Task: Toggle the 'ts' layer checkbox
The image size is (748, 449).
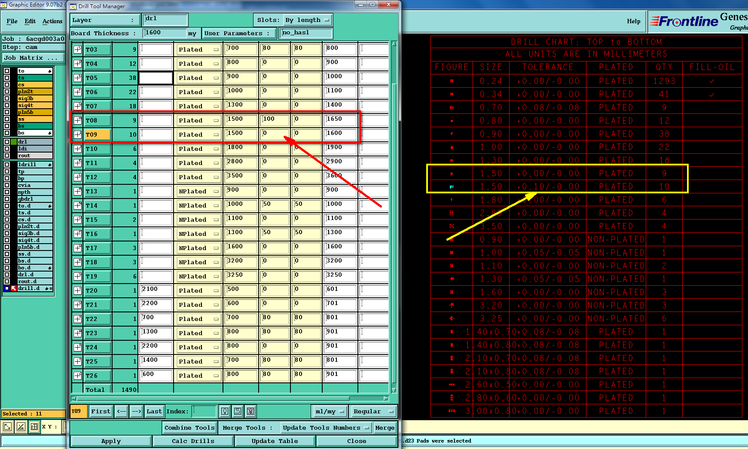Action: [7, 78]
